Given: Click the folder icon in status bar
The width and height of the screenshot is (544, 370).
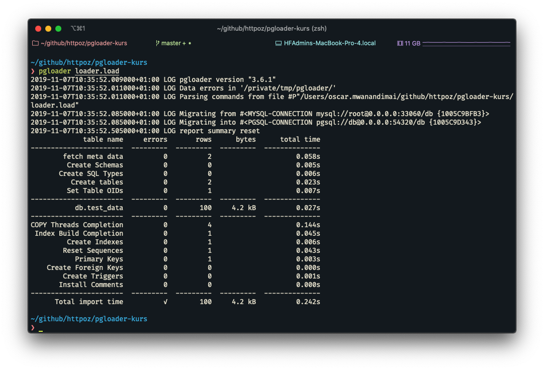Looking at the screenshot, I should [35, 43].
